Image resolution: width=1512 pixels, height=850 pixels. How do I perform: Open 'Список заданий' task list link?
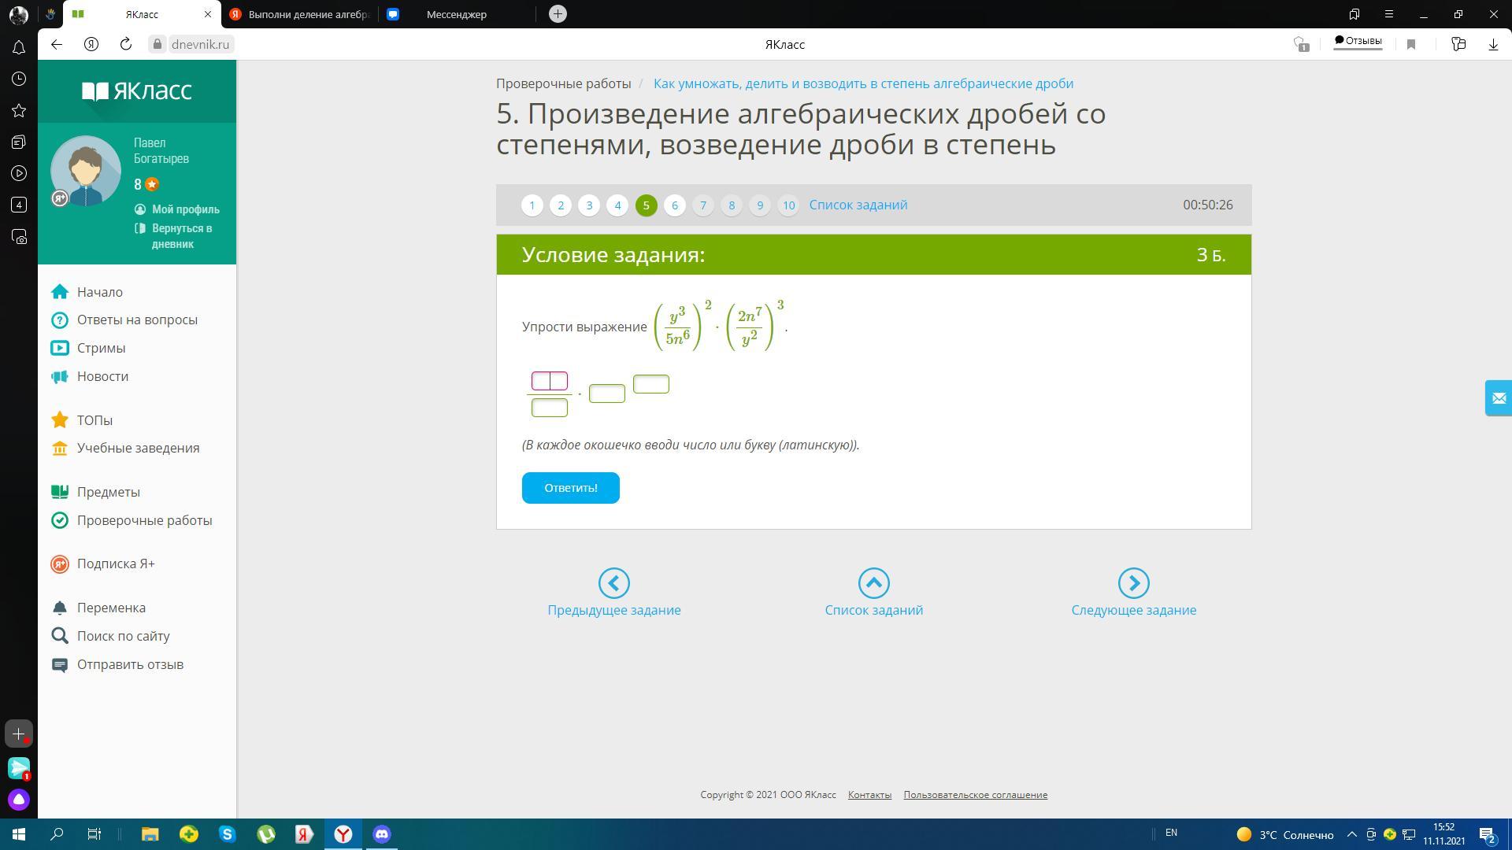click(858, 205)
